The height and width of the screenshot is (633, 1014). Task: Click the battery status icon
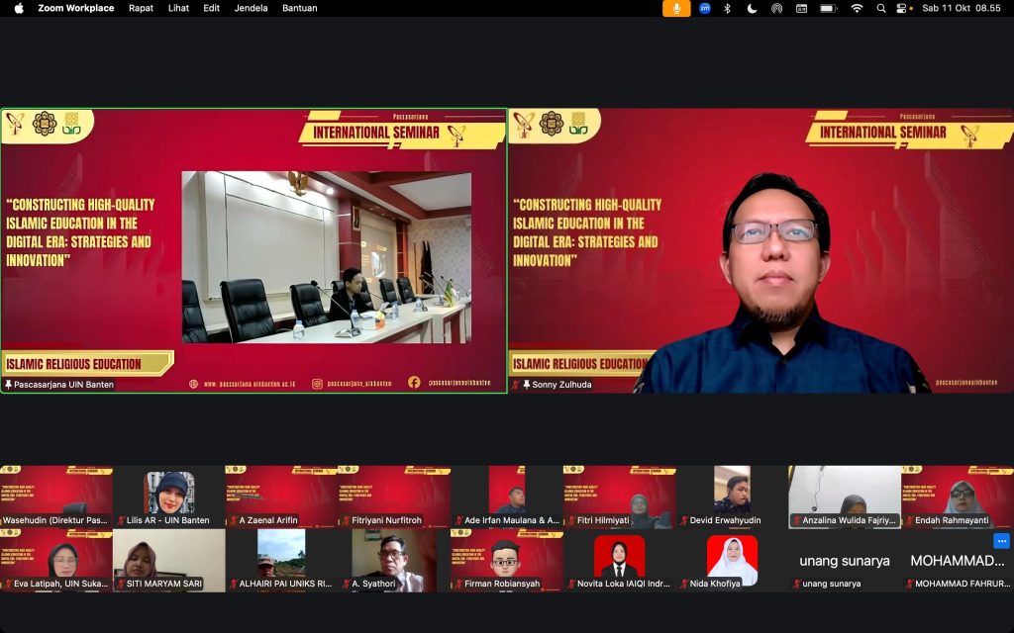pyautogui.click(x=828, y=8)
